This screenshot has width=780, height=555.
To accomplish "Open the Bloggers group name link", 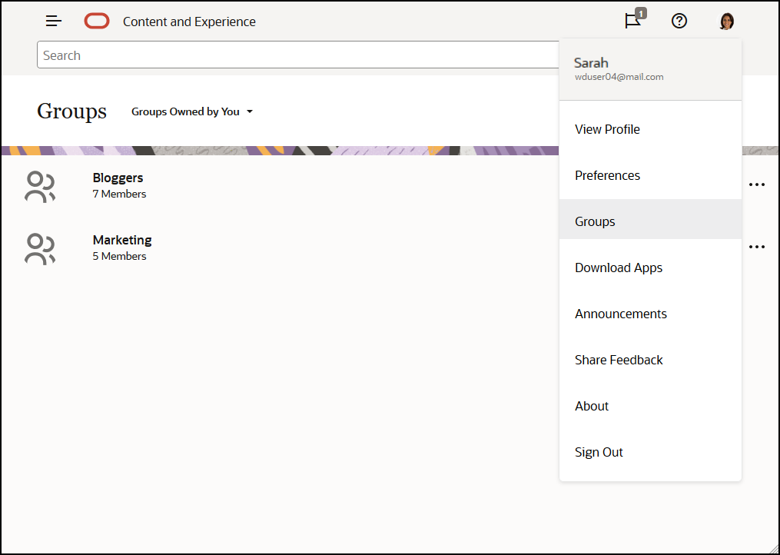I will [118, 178].
